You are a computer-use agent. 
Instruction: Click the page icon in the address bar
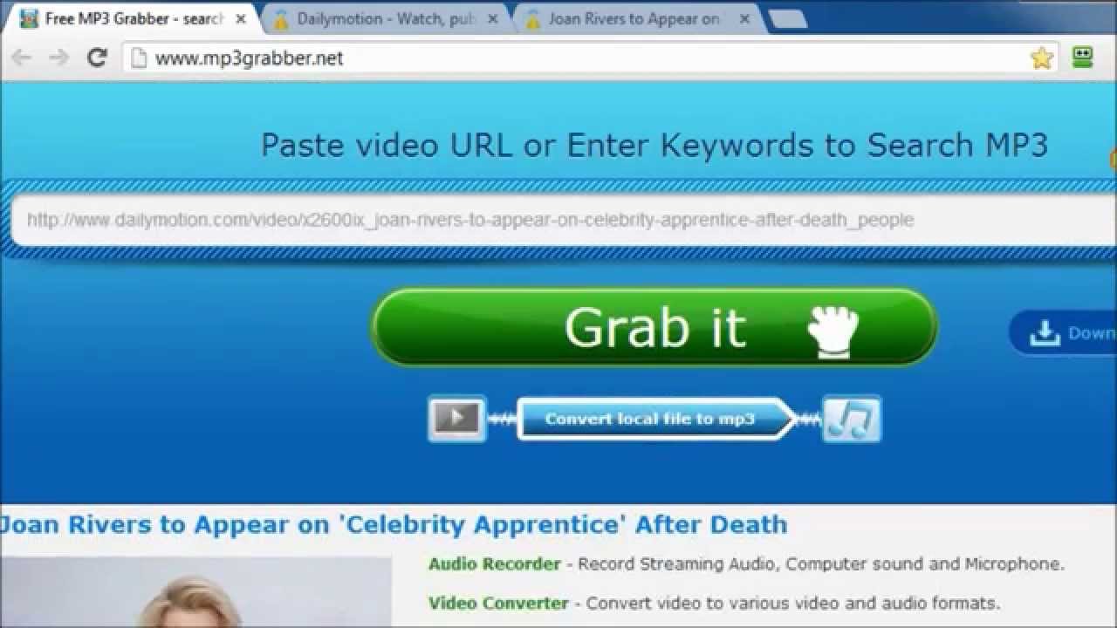[139, 58]
